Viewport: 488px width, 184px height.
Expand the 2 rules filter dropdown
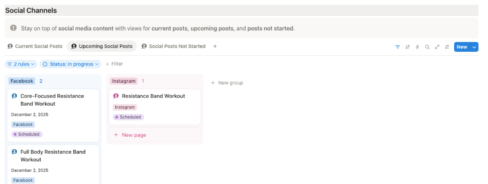coord(21,64)
